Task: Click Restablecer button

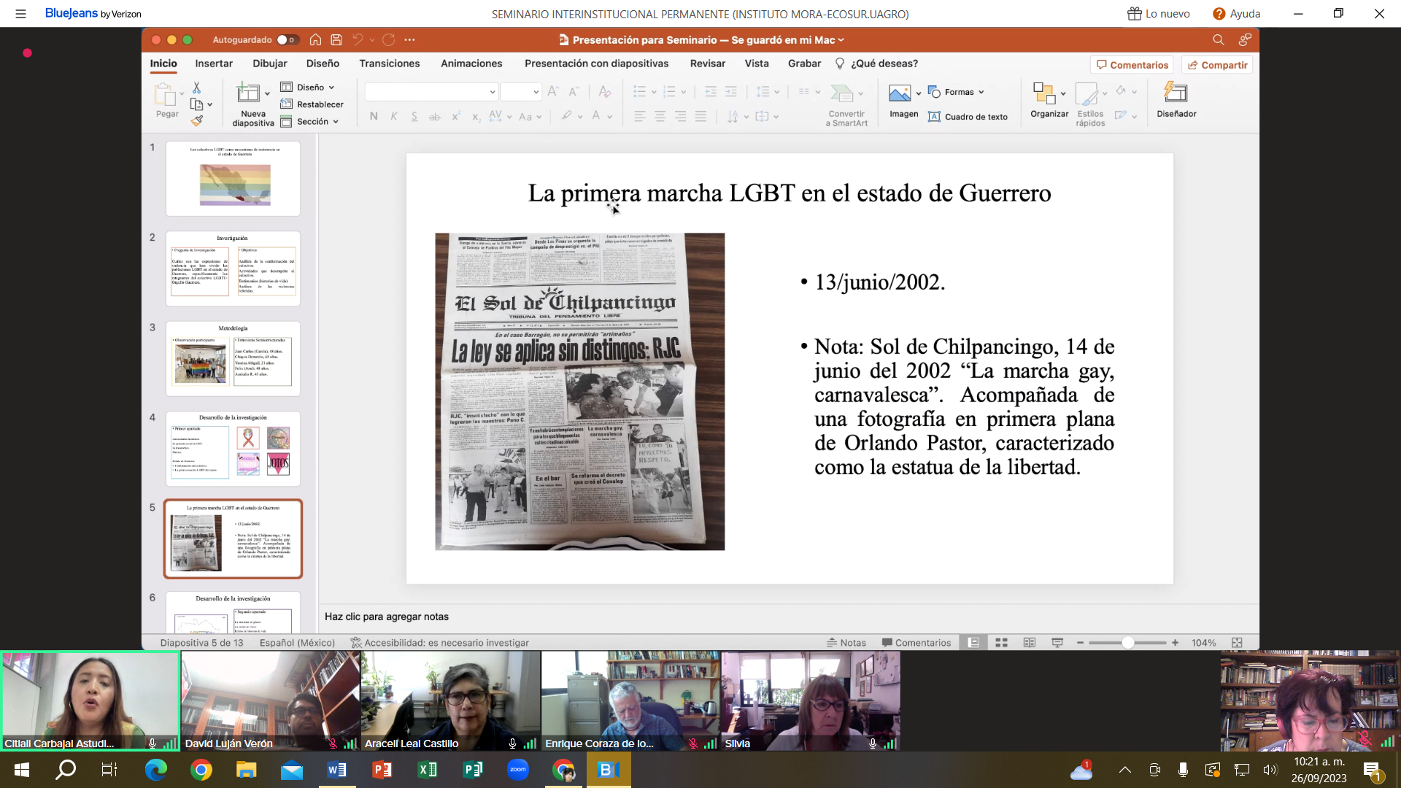Action: (x=312, y=104)
